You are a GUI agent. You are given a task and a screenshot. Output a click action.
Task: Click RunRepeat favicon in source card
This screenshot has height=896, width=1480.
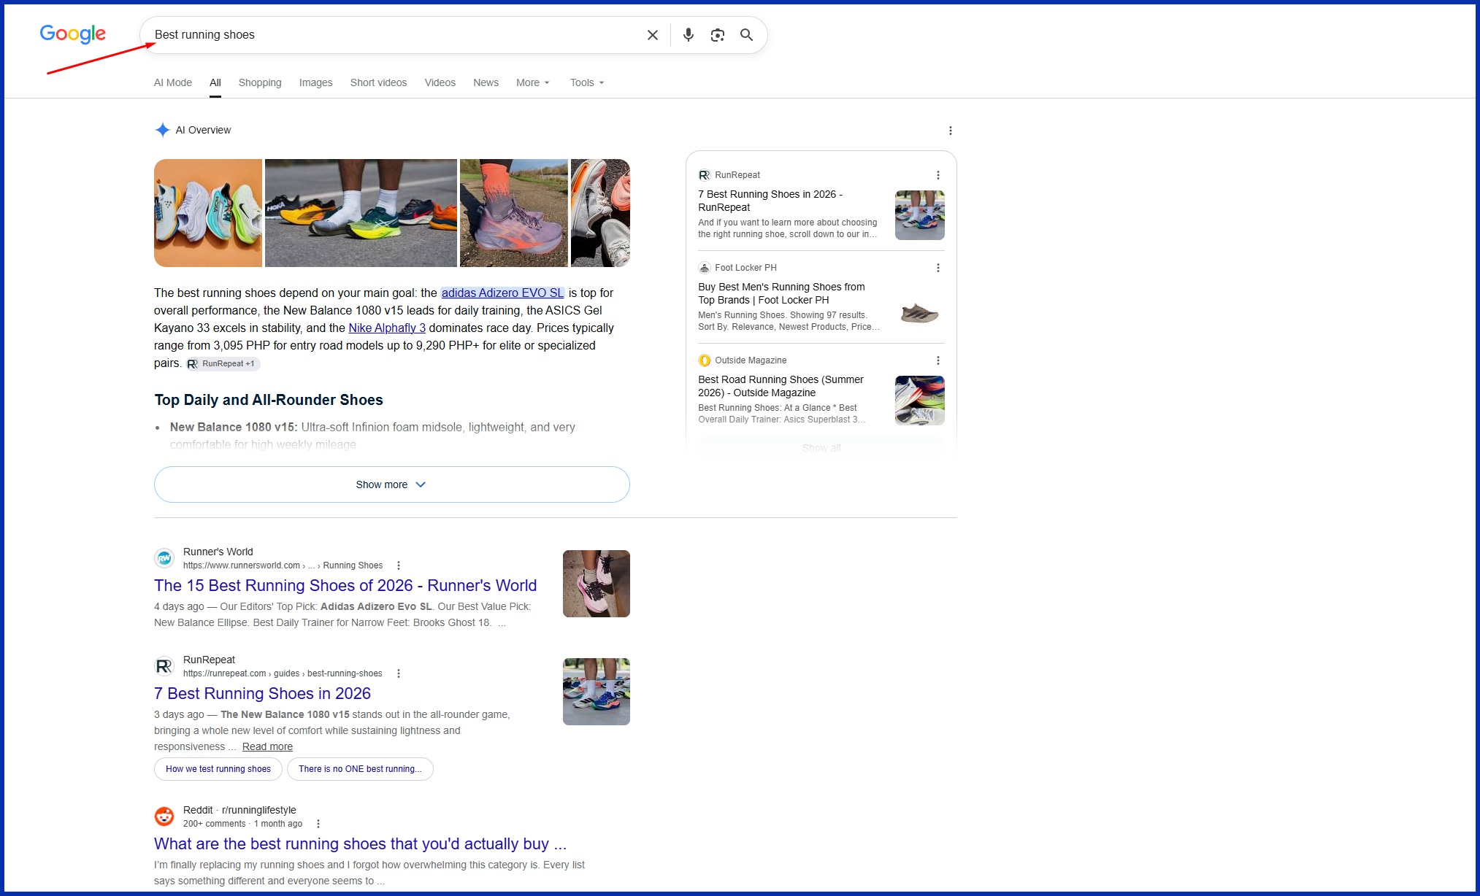click(704, 175)
